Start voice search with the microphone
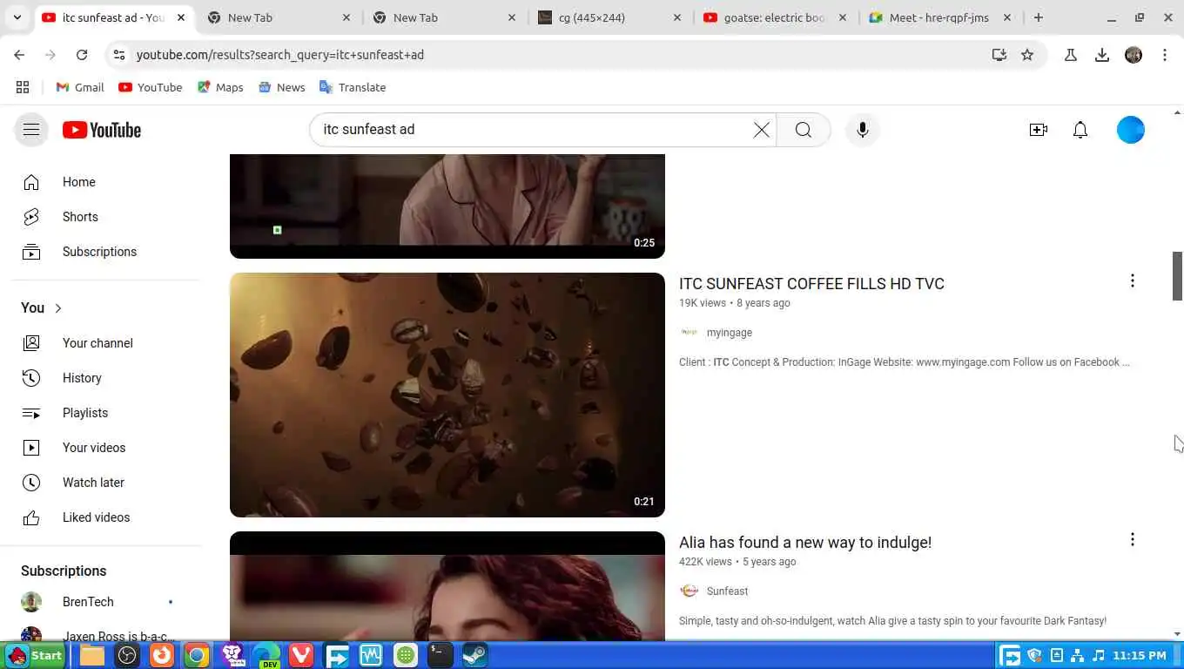Viewport: 1184px width, 669px height. tap(862, 130)
